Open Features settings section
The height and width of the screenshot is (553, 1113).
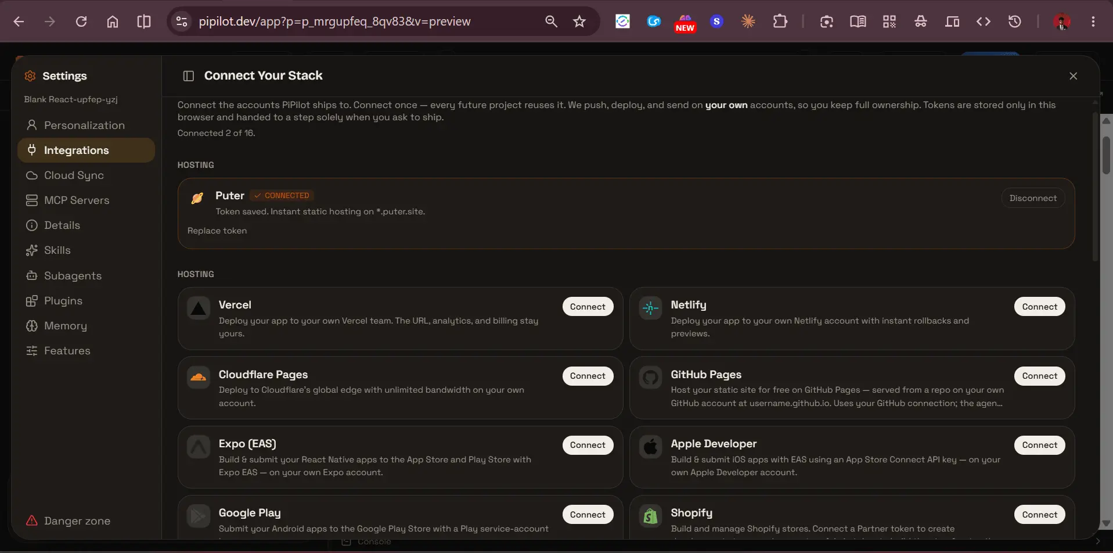coord(86,351)
